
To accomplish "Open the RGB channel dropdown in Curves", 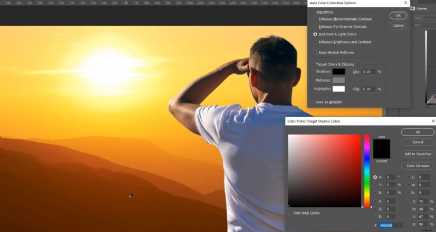I will [x=424, y=25].
